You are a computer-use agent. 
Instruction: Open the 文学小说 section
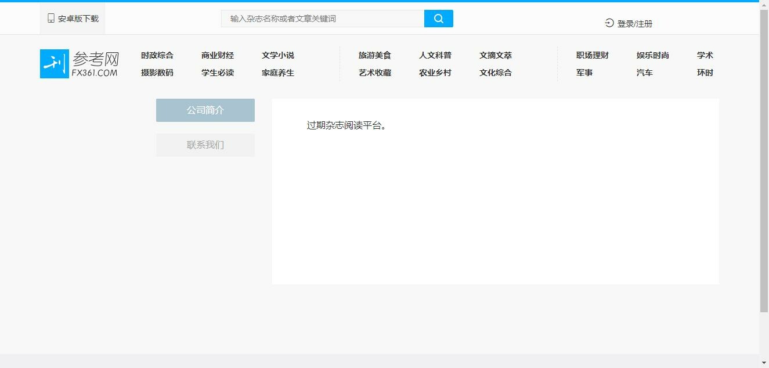(278, 56)
